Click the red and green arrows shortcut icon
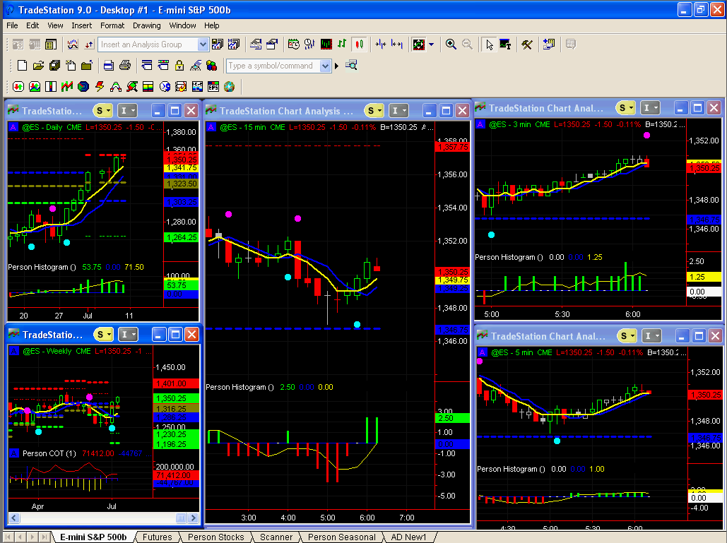Image resolution: width=727 pixels, height=543 pixels. (18, 87)
